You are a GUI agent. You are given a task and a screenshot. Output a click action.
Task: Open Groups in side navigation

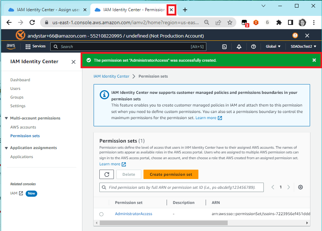click(17, 97)
